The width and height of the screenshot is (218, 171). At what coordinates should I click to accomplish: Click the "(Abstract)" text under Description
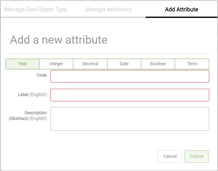pos(19,119)
